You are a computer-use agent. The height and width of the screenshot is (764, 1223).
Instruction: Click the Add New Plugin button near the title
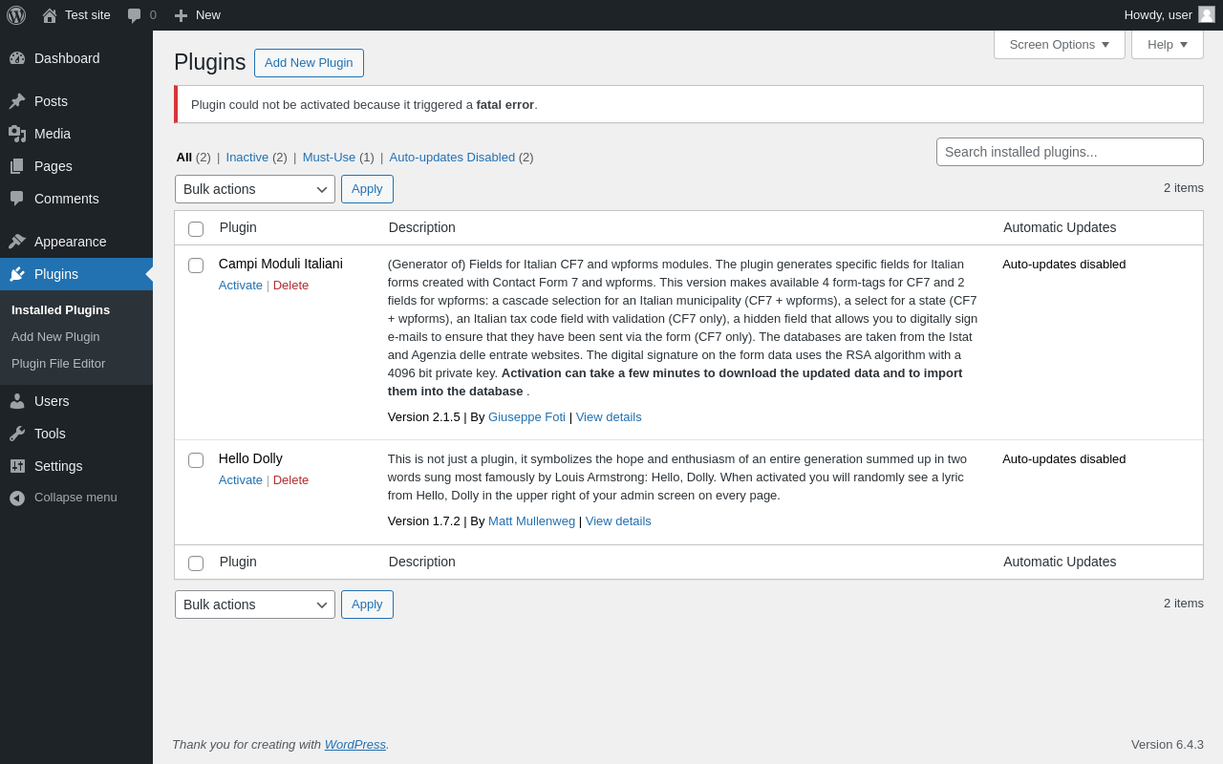pyautogui.click(x=309, y=63)
